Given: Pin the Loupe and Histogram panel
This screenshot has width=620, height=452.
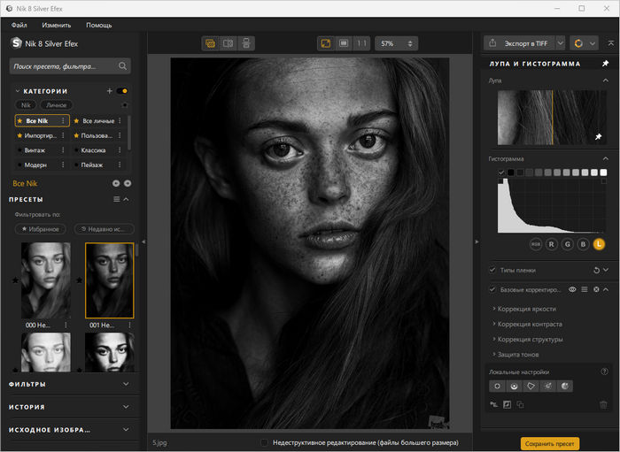Looking at the screenshot, I should [605, 64].
